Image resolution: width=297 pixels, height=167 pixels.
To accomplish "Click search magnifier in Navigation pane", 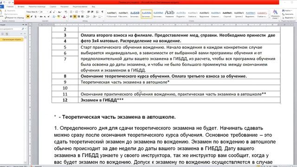I will pos(23,29).
